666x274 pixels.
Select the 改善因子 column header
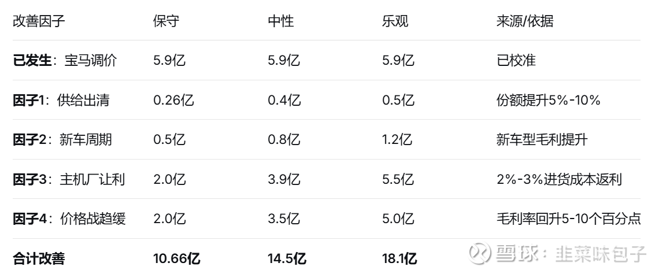39,21
